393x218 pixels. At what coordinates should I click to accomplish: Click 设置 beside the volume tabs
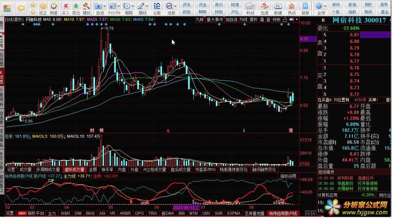click(11, 169)
